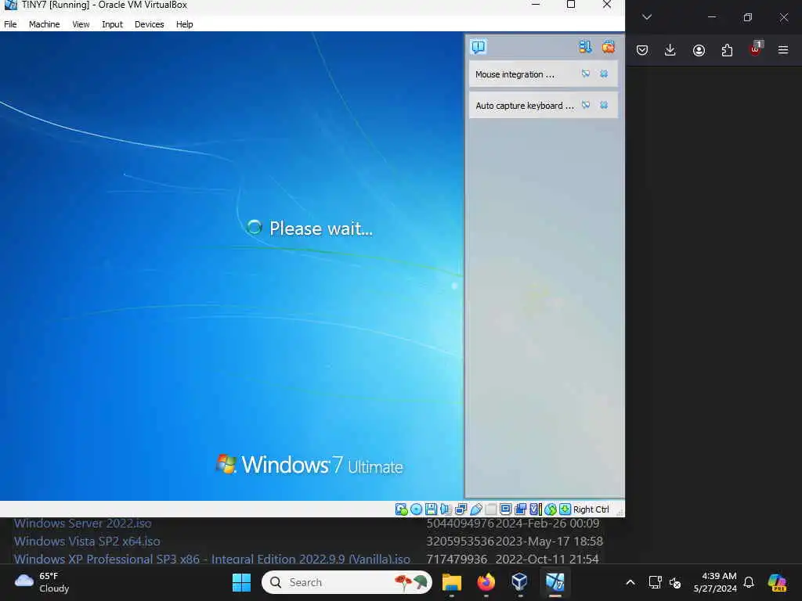Click help icon on Auto capture keyboard notification
Screen dimensions: 802x601
586,105
